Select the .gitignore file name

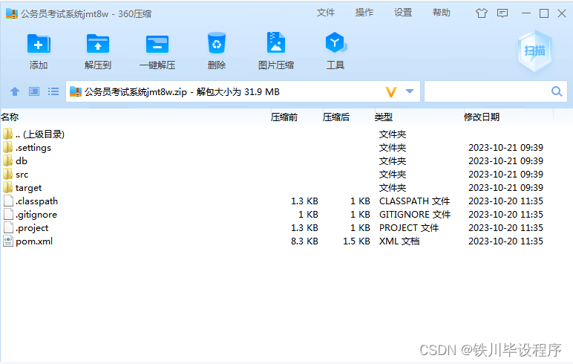(36, 215)
